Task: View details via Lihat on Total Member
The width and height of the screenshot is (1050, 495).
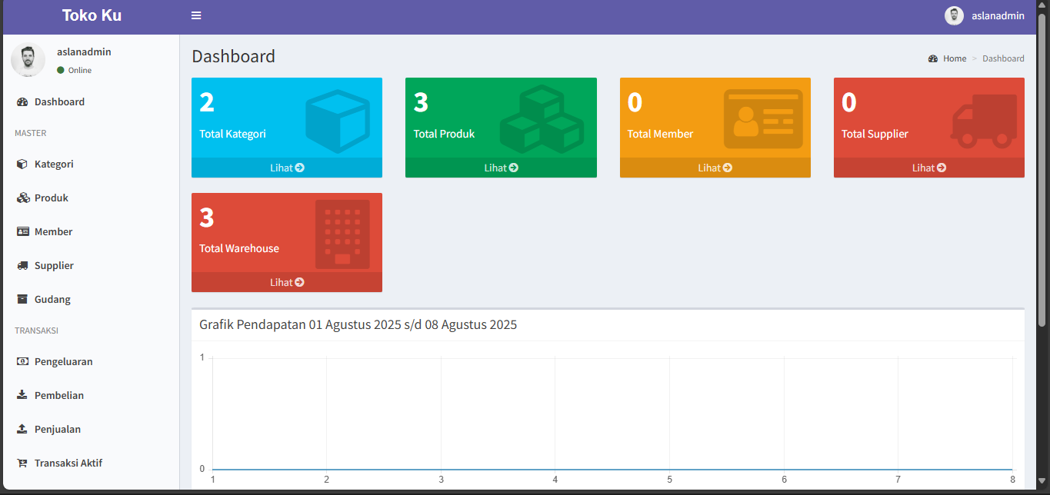Action: tap(715, 168)
